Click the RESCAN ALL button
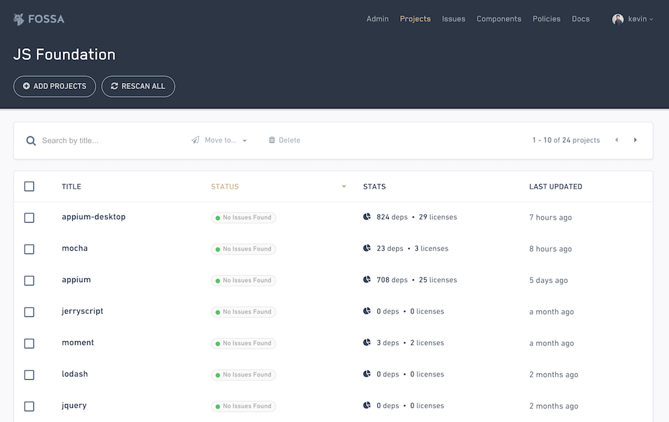 pos(138,86)
